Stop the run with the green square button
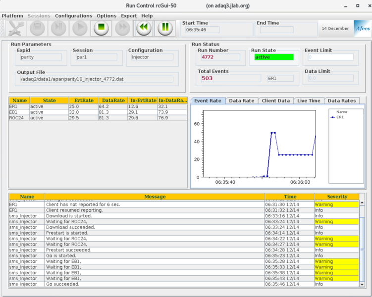The width and height of the screenshot is (372, 297). point(101,28)
